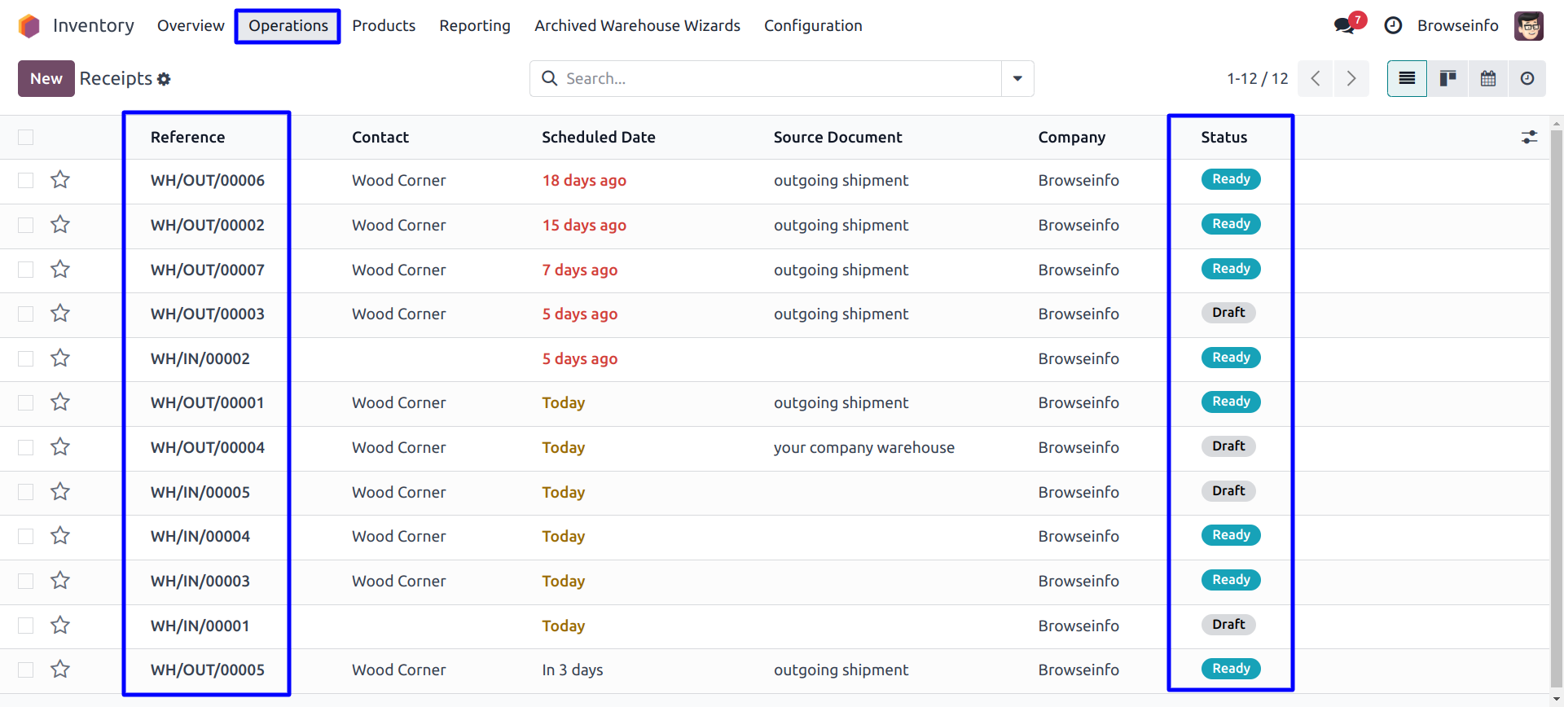Expand the search filter dropdown arrow
The width and height of the screenshot is (1564, 707).
(x=1017, y=79)
